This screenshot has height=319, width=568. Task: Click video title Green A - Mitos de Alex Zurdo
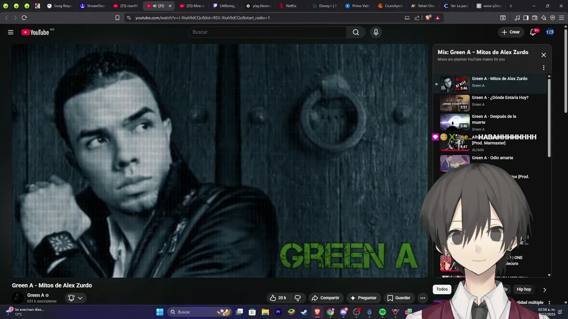(52, 285)
